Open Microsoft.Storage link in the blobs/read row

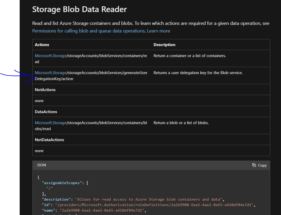coord(51,123)
